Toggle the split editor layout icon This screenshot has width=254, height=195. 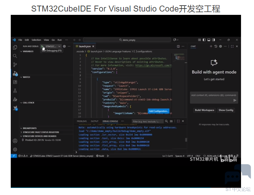click(178, 46)
